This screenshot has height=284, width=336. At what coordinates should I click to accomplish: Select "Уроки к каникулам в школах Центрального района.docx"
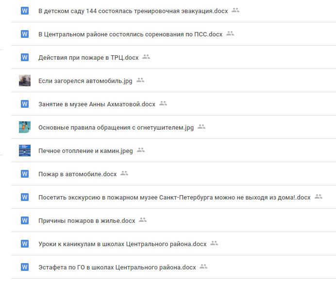pos(122,244)
